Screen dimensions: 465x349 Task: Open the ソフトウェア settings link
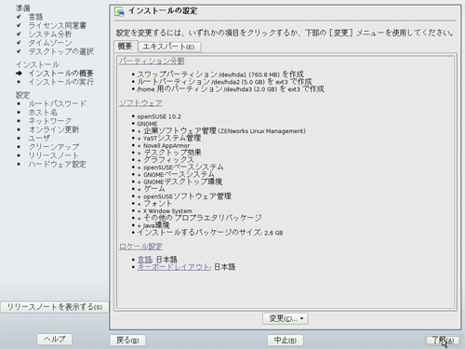coord(140,103)
